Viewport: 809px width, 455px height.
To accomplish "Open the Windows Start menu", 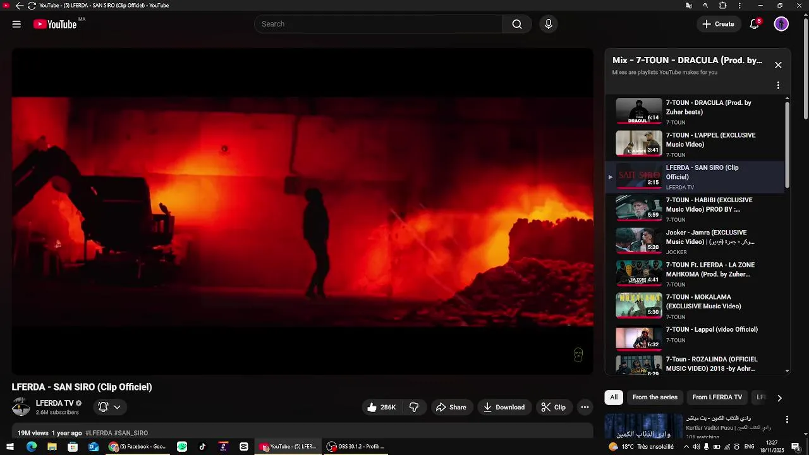I will pyautogui.click(x=10, y=447).
